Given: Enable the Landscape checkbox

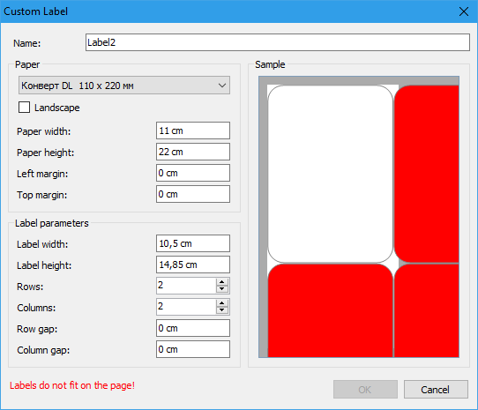Looking at the screenshot, I should tap(24, 108).
